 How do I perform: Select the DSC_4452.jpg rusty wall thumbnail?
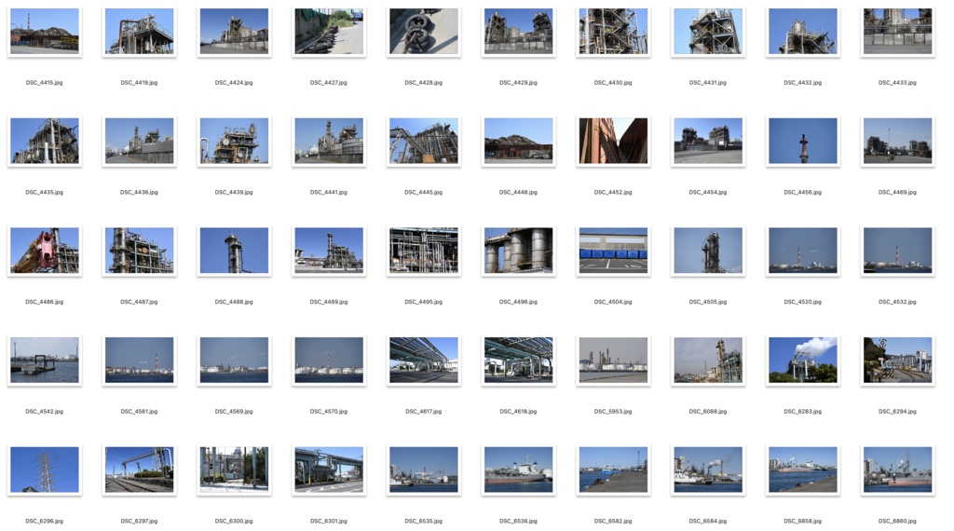[x=613, y=141]
